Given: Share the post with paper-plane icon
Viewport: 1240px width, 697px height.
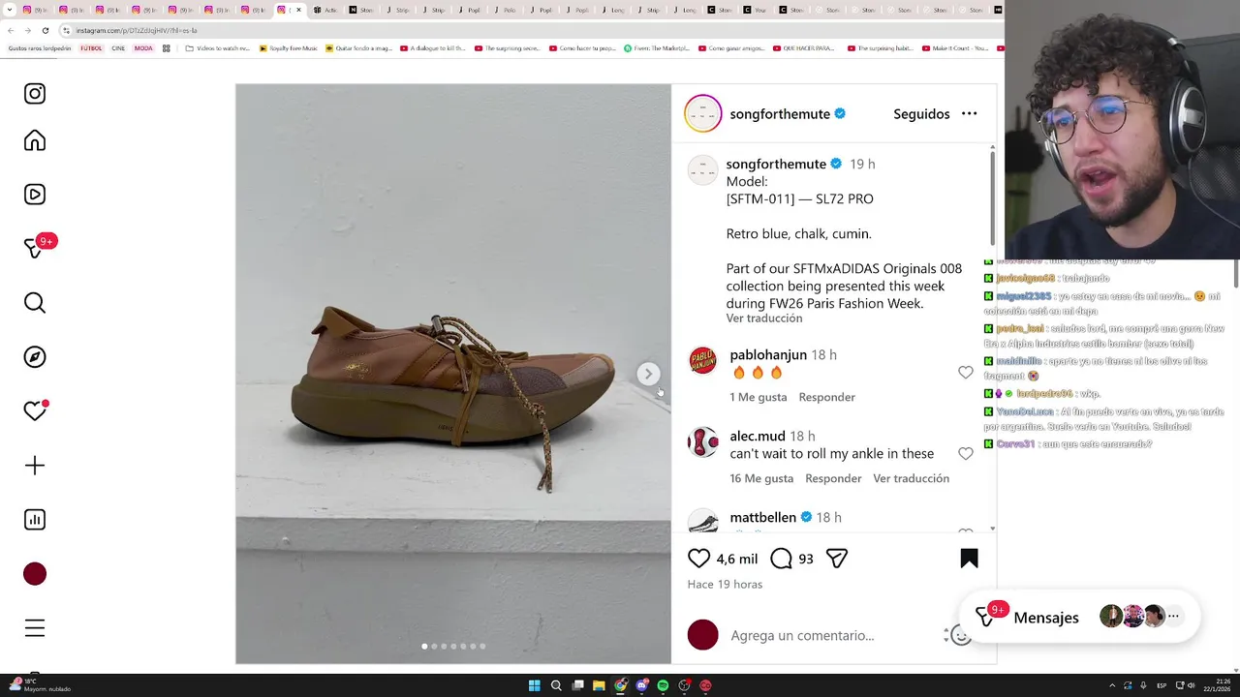Looking at the screenshot, I should pyautogui.click(x=837, y=559).
